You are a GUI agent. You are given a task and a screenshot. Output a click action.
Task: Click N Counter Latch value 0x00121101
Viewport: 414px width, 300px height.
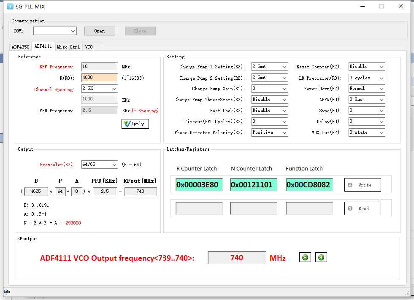pos(254,184)
